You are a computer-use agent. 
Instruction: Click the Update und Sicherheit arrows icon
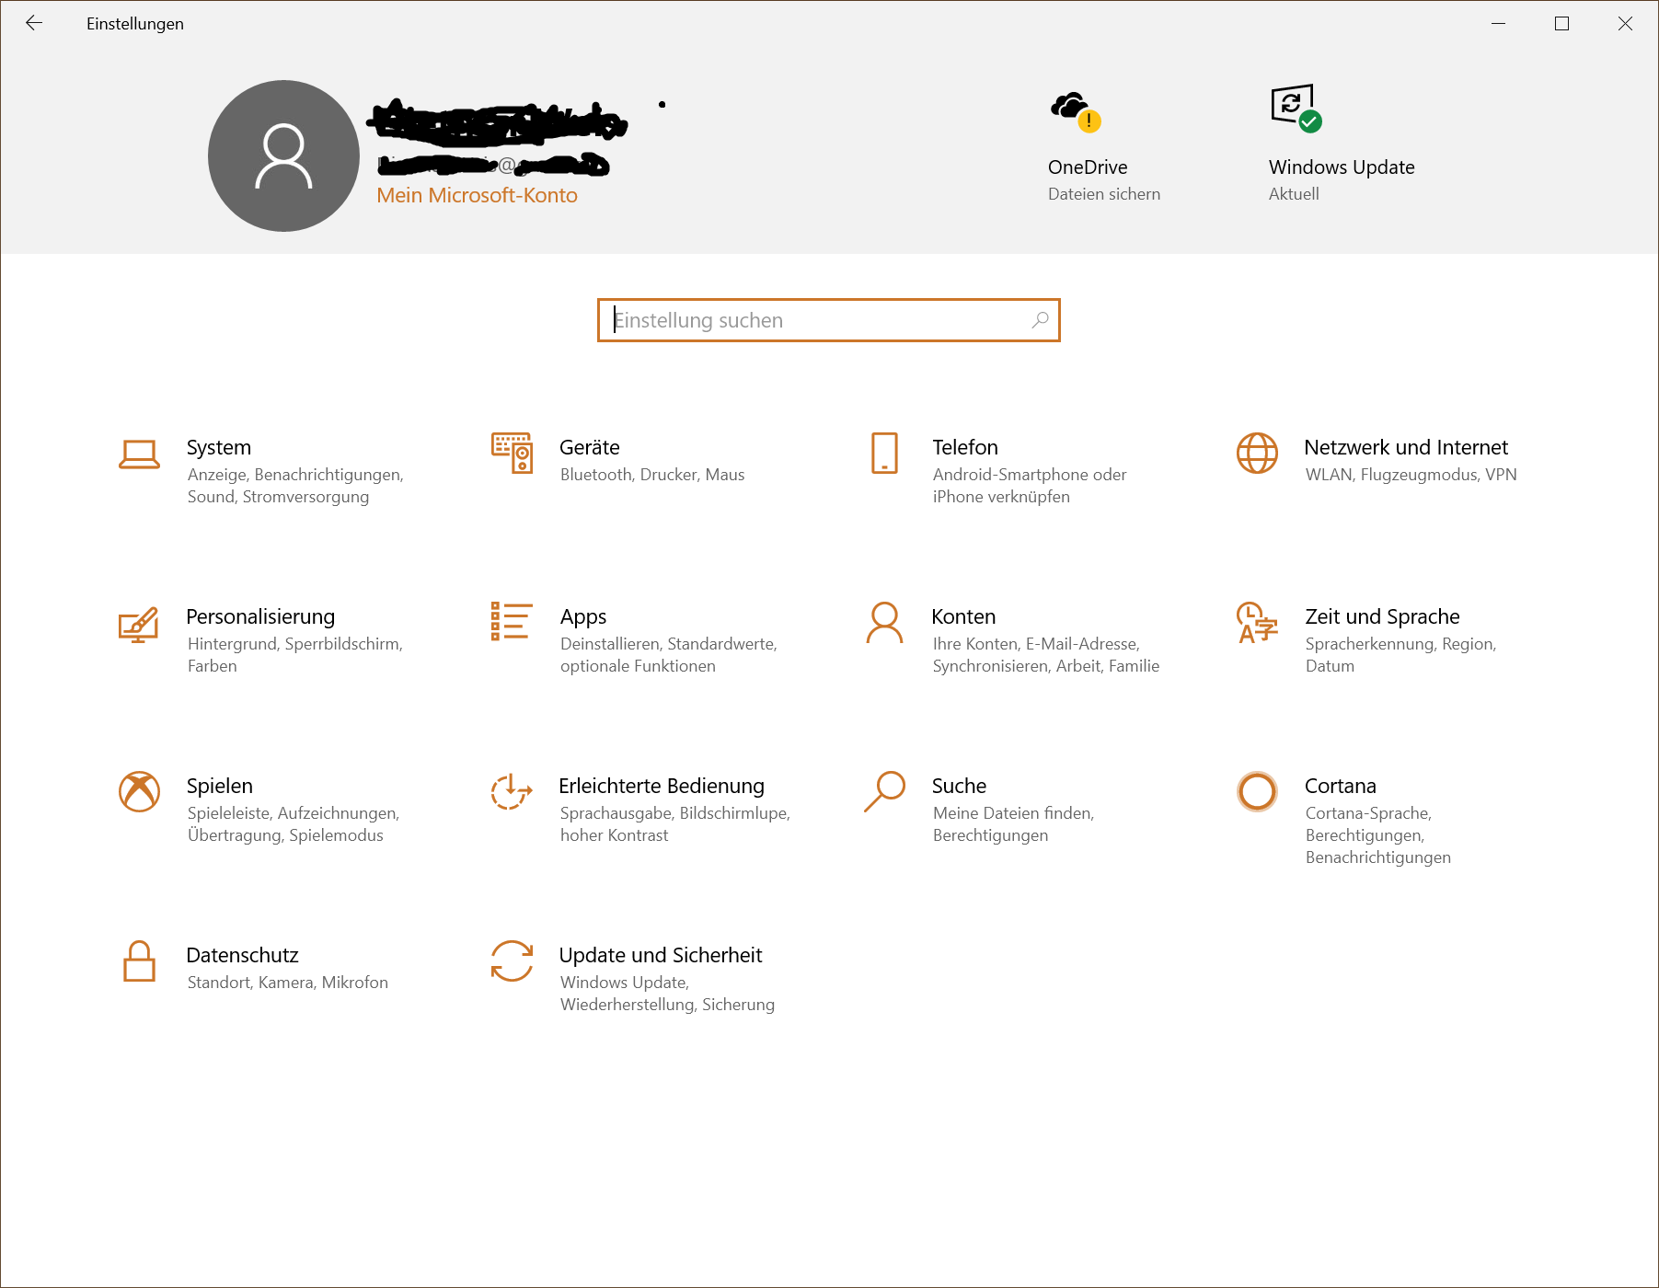pos(512,960)
